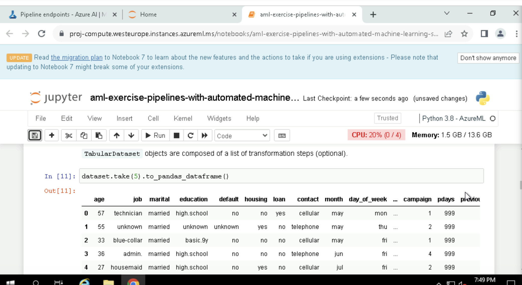The height and width of the screenshot is (285, 522).
Task: Save and checkpoint the notebook
Action: (x=35, y=135)
